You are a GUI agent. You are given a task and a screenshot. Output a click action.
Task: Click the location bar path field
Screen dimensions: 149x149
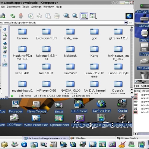62,23
